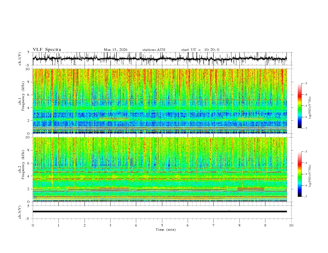Click time axis tick label "0"

33,225
